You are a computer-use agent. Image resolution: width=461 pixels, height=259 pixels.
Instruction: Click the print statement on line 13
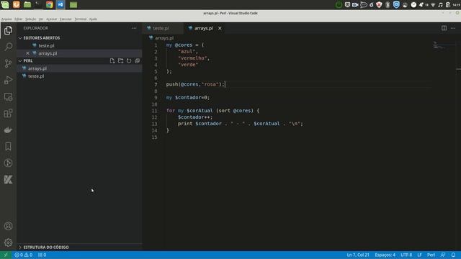click(x=240, y=124)
